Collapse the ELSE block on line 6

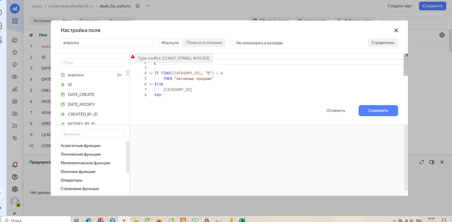[151, 84]
